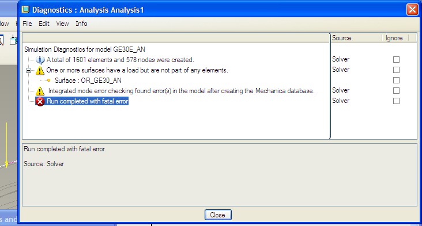Select Source column header
This screenshot has height=226, width=422.
[x=356, y=38]
